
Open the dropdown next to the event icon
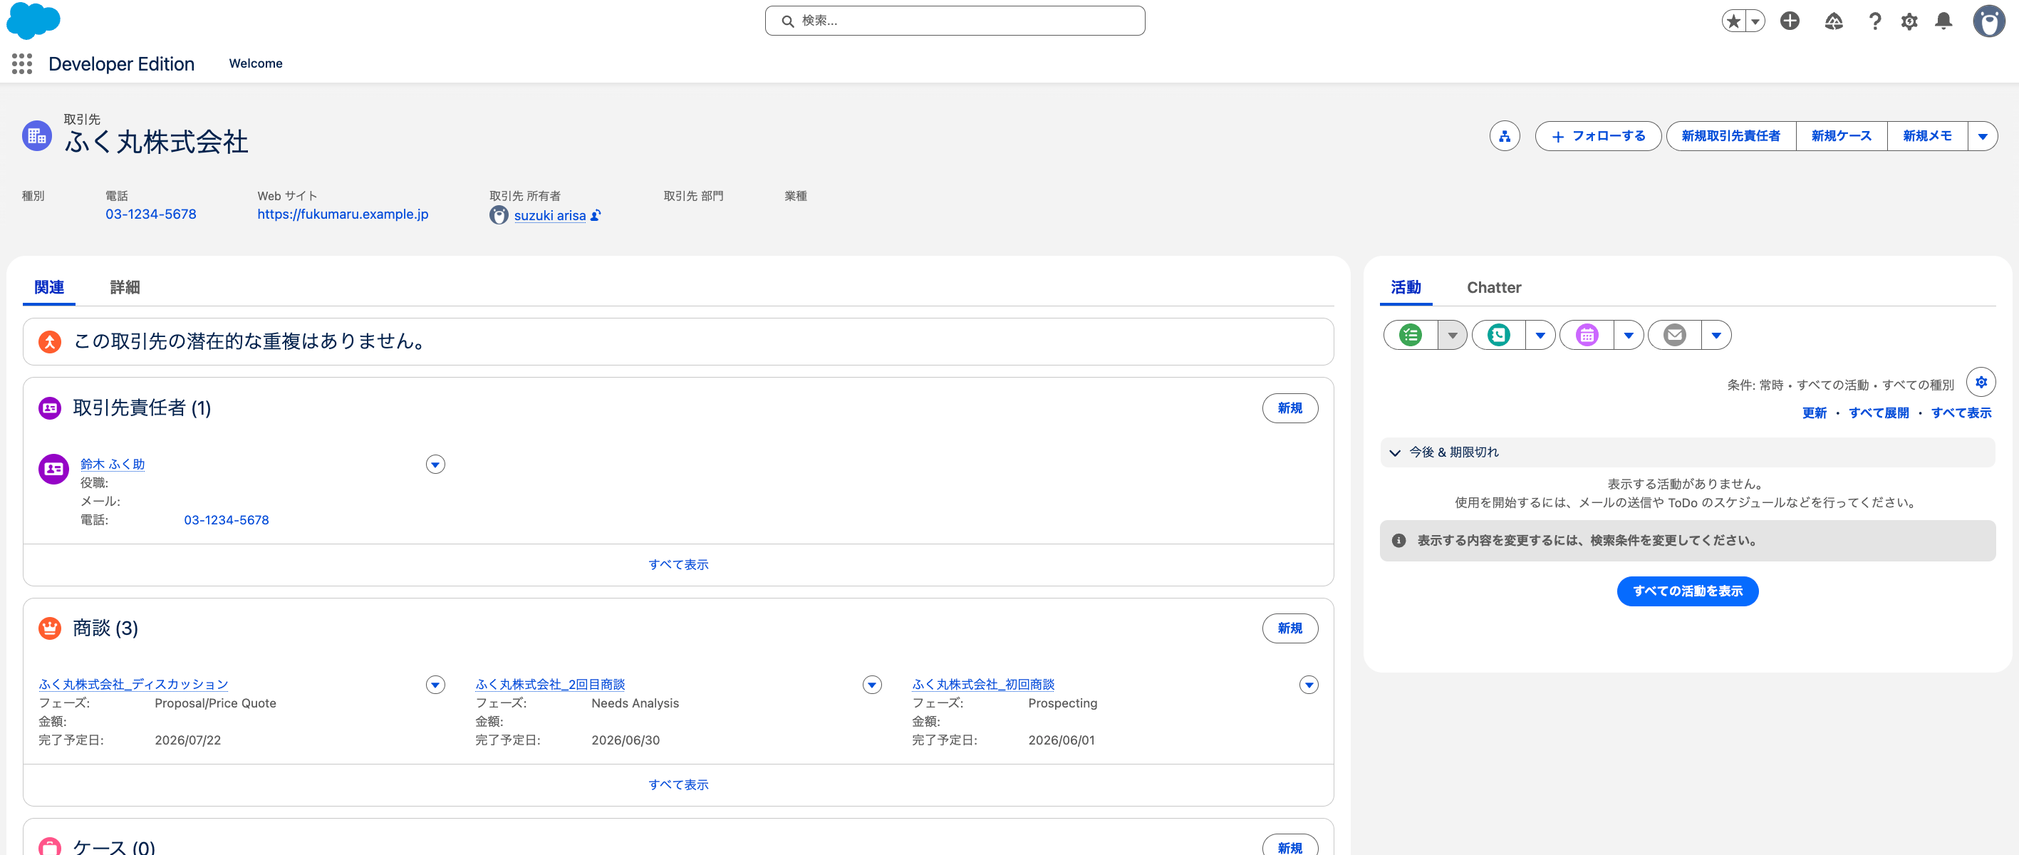[x=1628, y=336]
